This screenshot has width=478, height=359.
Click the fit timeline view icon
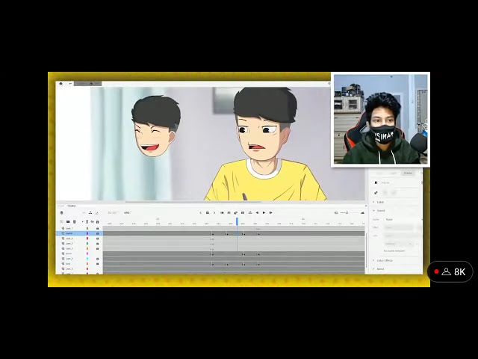[336, 212]
